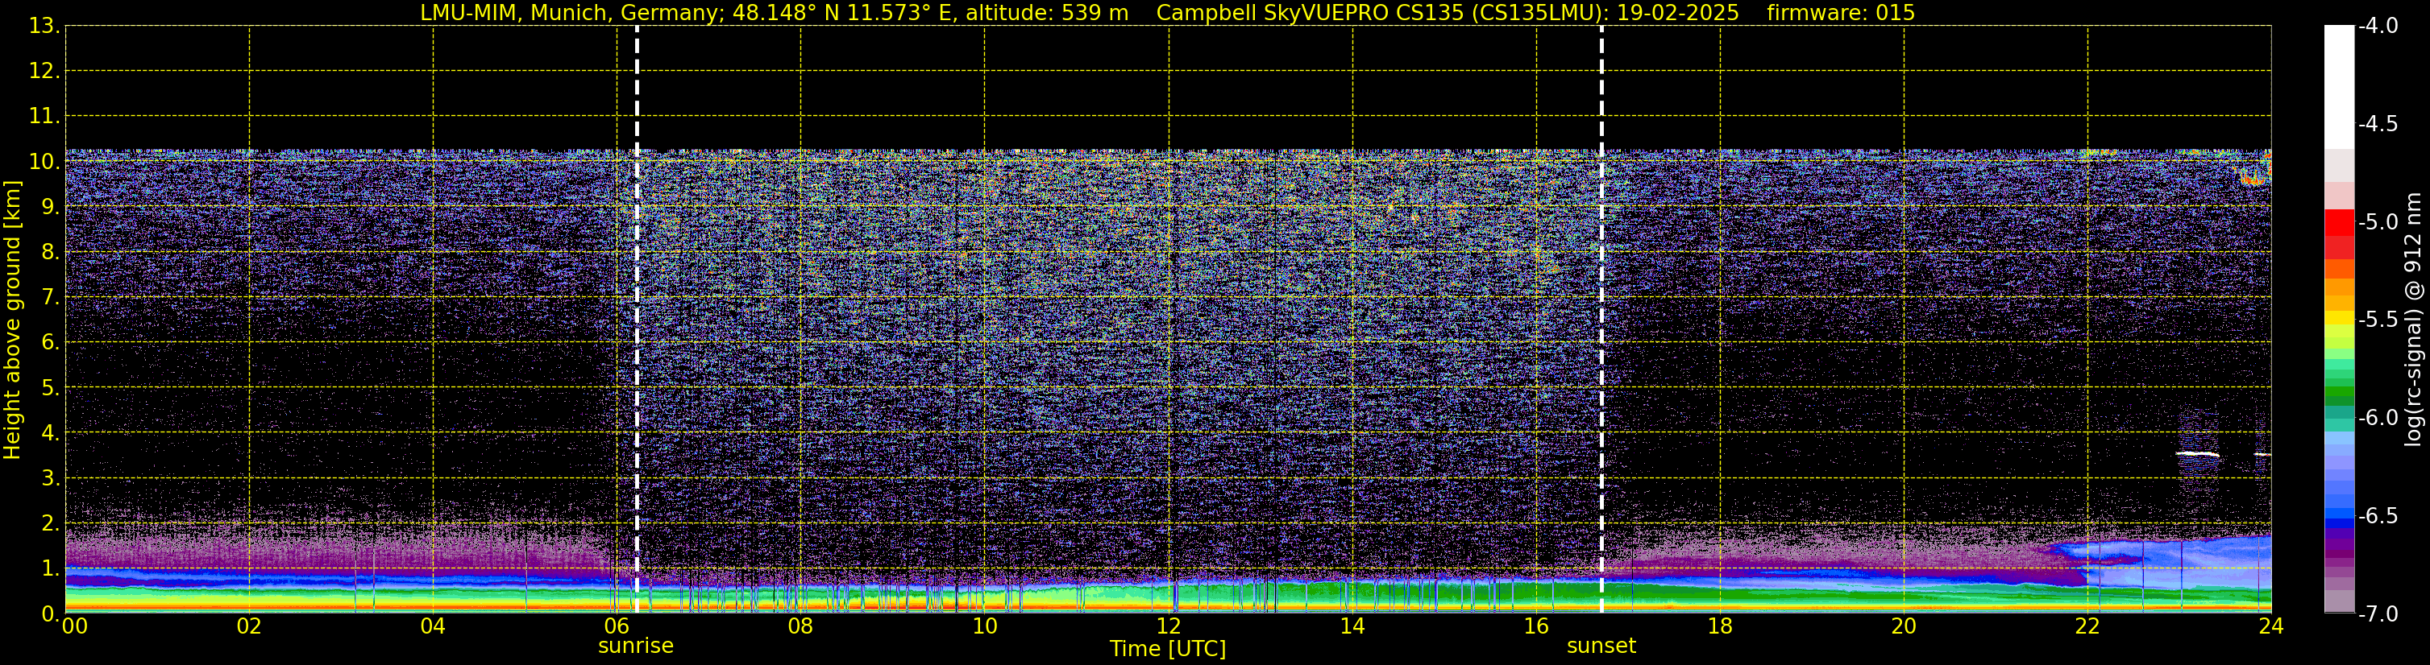Click the time axis tick label 16

1537,626
